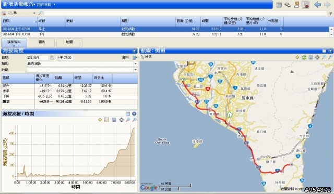Select the 下午 03:58 activity row
This screenshot has height=194, width=334.
pos(165,34)
